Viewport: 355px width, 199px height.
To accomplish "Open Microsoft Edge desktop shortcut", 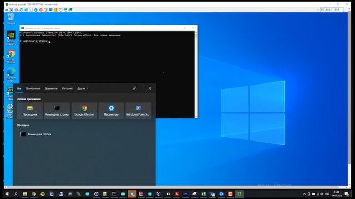I will click(x=11, y=75).
